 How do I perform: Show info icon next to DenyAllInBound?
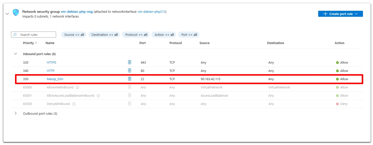pyautogui.click(x=74, y=104)
